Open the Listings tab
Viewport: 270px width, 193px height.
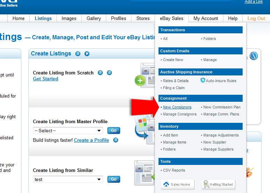[43, 19]
